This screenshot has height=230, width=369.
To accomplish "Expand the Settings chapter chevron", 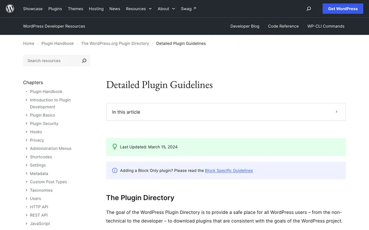I will [x=26, y=165].
